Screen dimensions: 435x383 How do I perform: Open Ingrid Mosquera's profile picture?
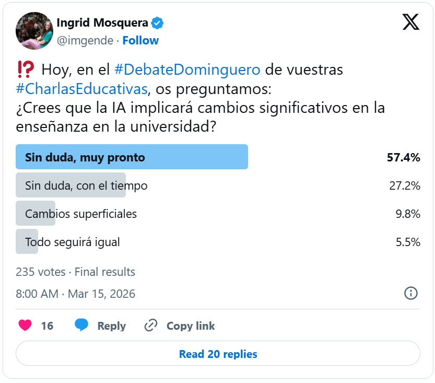pos(34,31)
